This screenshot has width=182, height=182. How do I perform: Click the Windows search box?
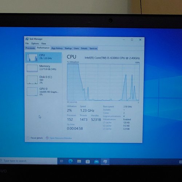(28, 161)
